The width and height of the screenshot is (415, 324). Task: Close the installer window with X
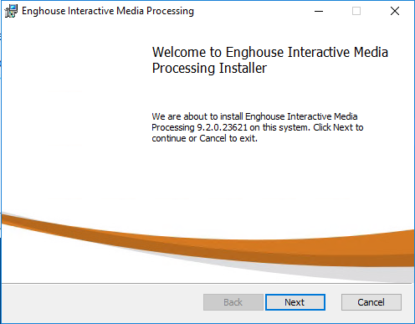coord(395,11)
